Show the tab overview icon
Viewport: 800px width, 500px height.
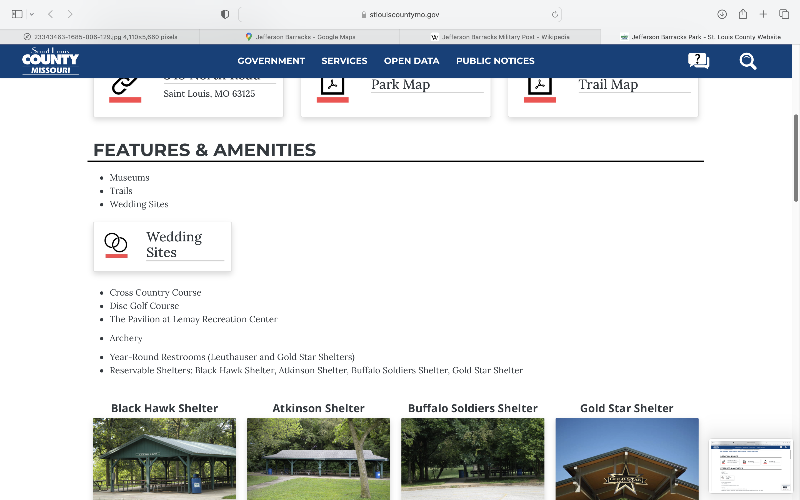pos(784,14)
